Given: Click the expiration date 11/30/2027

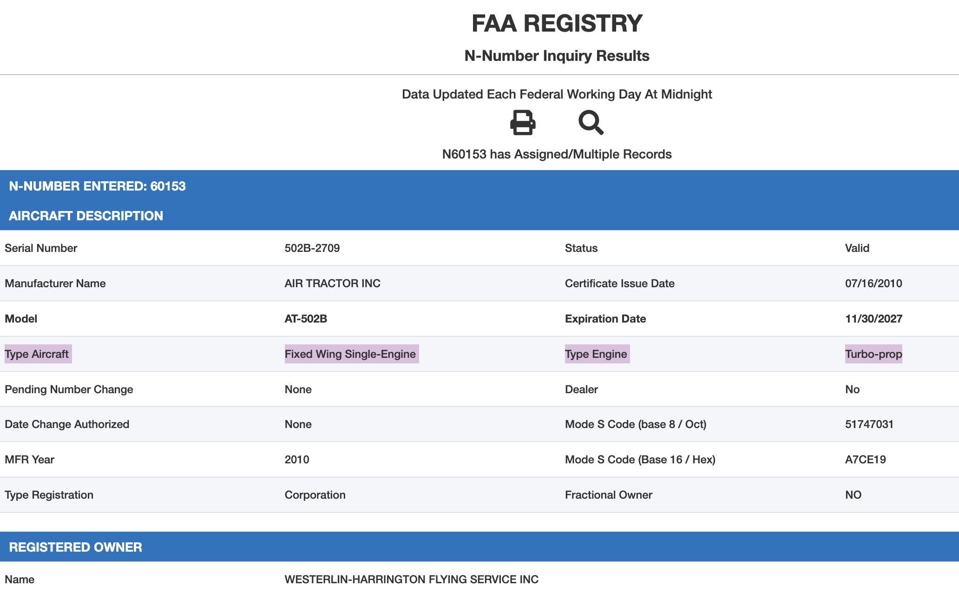Looking at the screenshot, I should point(874,319).
